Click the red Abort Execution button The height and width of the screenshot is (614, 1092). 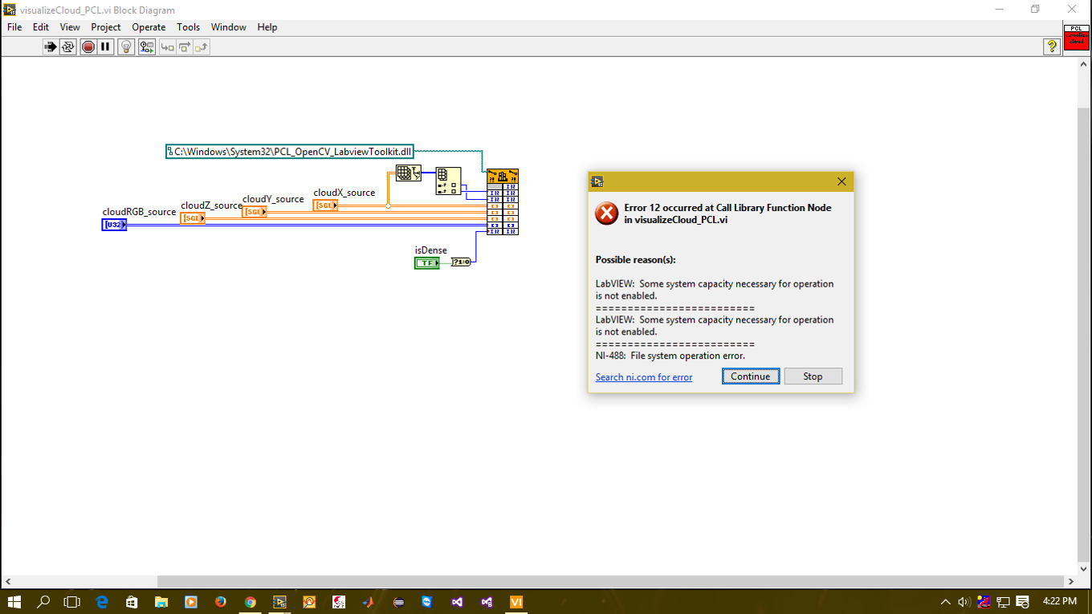pyautogui.click(x=88, y=47)
